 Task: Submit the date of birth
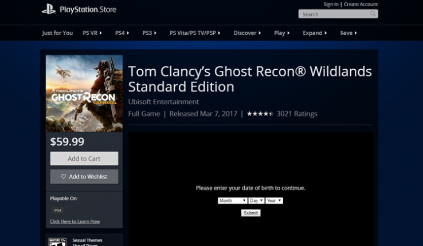coord(251,213)
